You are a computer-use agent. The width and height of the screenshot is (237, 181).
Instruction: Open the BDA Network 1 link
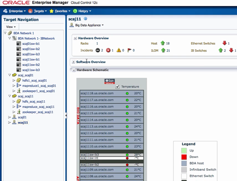[x=24, y=33]
